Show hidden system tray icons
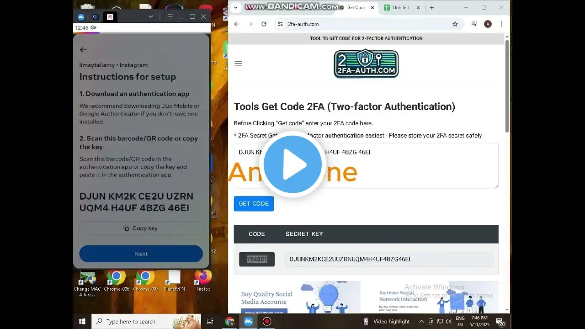Image resolution: width=585 pixels, height=329 pixels. pos(421,322)
